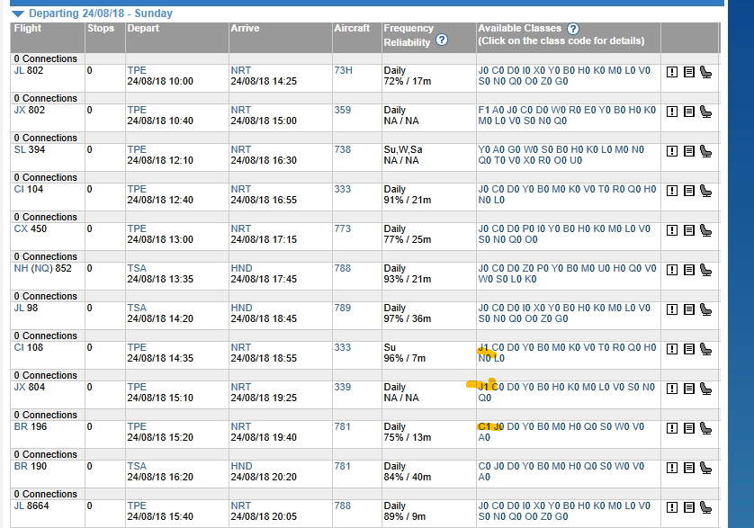754x528 pixels.
Task: Open flight JX 802 link
Action: tap(30, 110)
